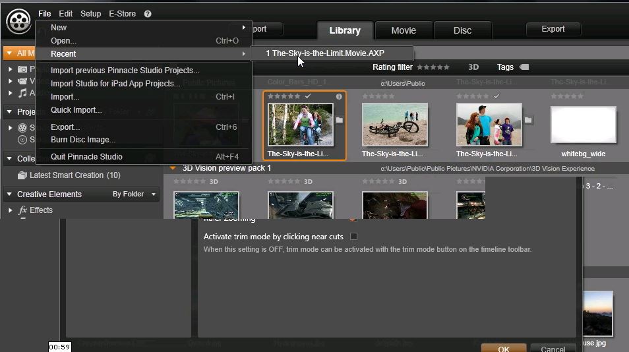Image resolution: width=629 pixels, height=352 pixels.
Task: Select the first 3D Vision preview thumbnail
Action: click(206, 205)
